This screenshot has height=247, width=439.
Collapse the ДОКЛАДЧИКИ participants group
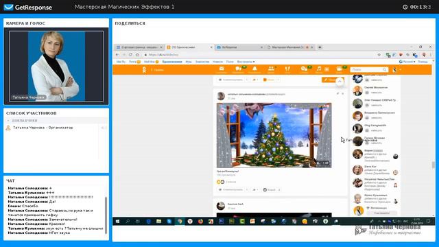click(8, 121)
